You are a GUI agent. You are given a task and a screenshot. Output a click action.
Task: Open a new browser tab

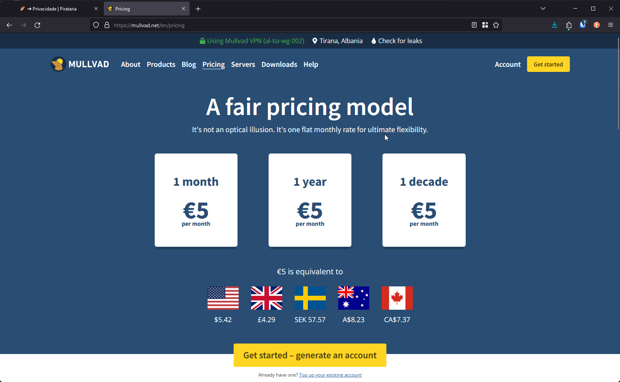(198, 9)
